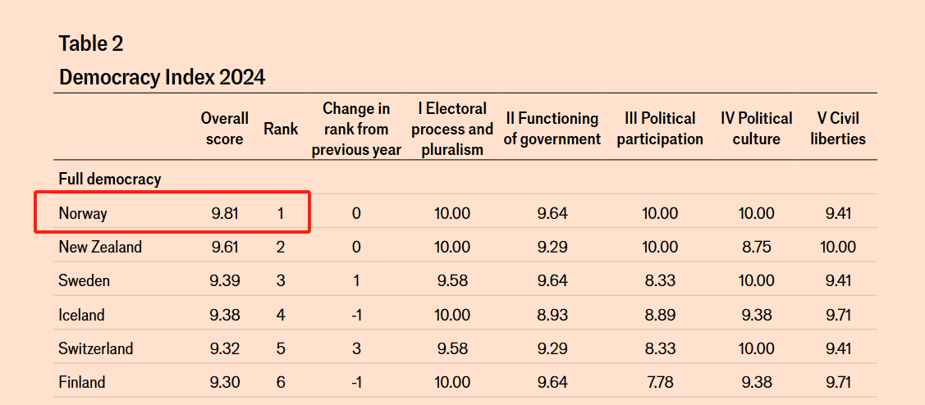
Task: Click the Rank column header
Action: pos(281,129)
